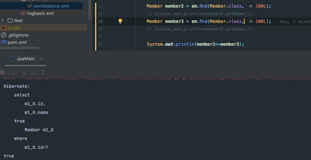This screenshot has width=311, height=160.
Task: Click the ignore-file icon beside .gitignore
Action: coord(4,35)
